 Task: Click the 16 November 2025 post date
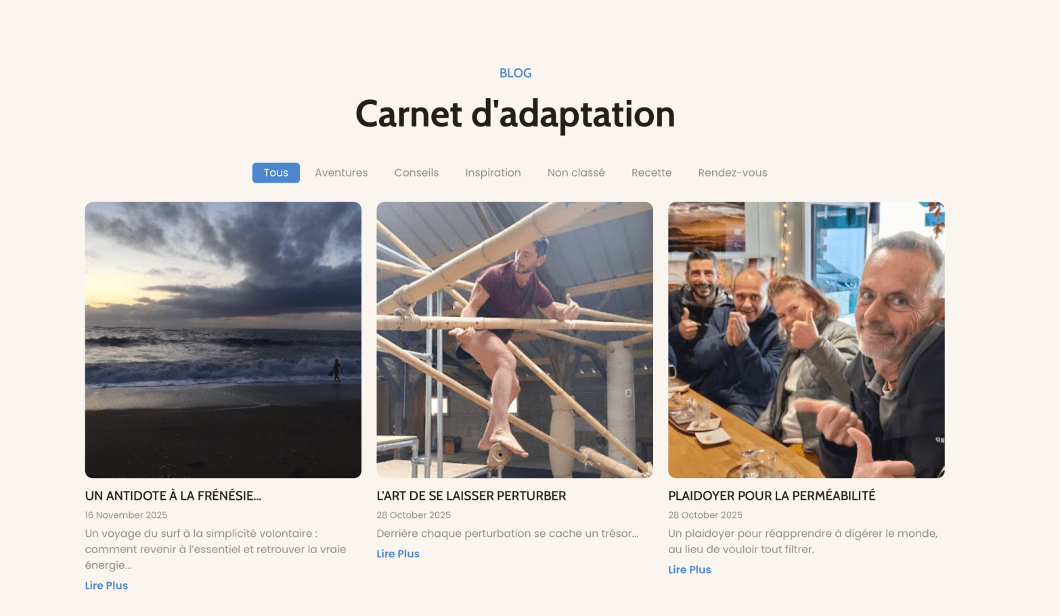tap(126, 515)
